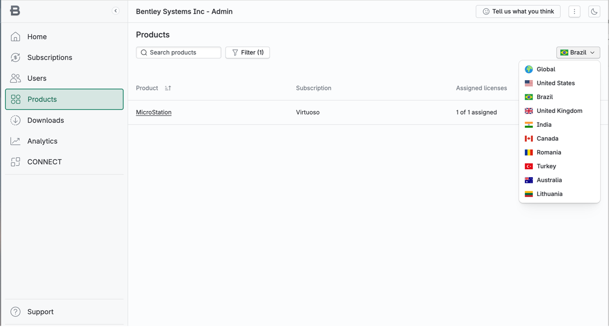This screenshot has width=611, height=327.
Task: Click the Users people icon
Action: (x=15, y=78)
